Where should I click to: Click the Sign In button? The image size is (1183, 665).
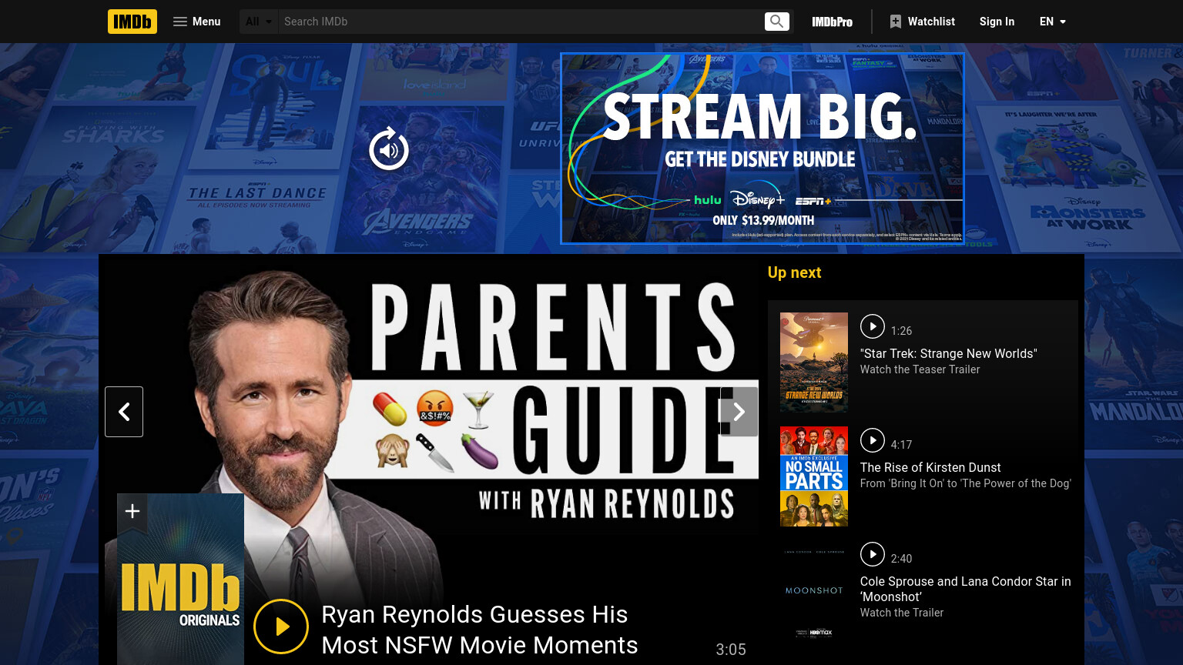coord(997,22)
